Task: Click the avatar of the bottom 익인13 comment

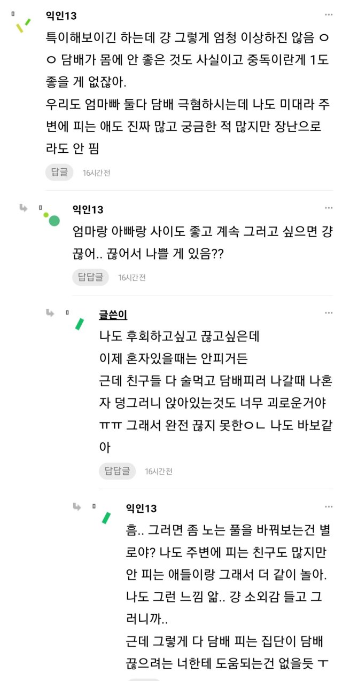Action: 106,517
